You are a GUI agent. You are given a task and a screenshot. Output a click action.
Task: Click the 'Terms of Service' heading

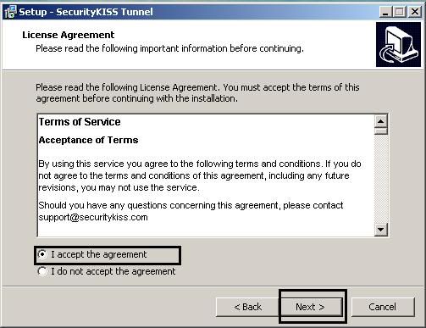point(80,122)
